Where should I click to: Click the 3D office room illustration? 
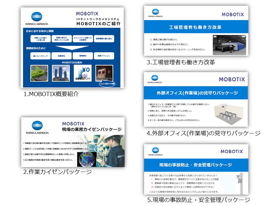click(229, 114)
